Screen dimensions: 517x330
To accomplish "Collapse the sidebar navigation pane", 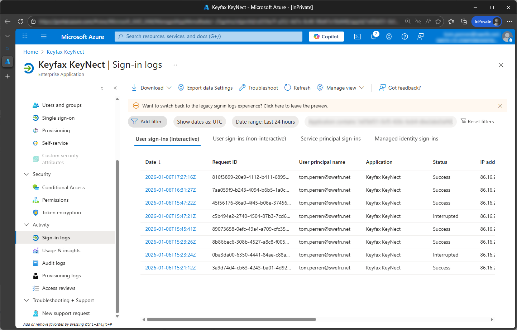I will (115, 88).
